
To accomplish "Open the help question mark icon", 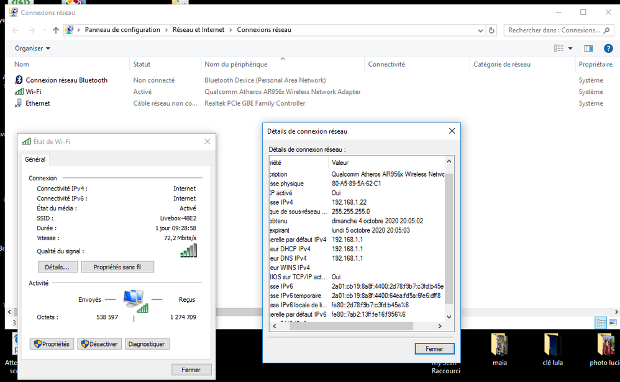I will click(608, 49).
